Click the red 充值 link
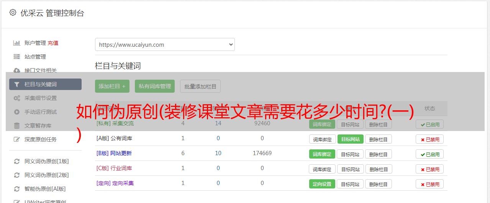Viewport: 490px width, 203px height. [x=53, y=43]
